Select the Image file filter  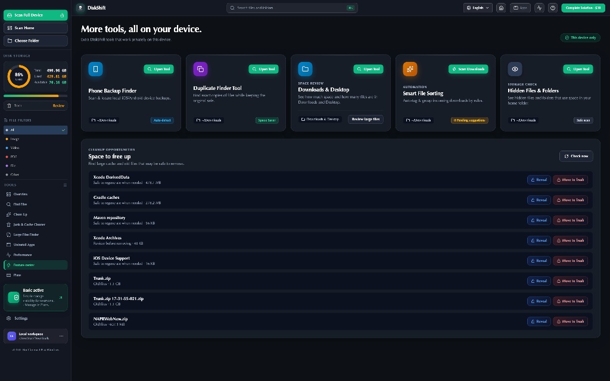click(35, 139)
